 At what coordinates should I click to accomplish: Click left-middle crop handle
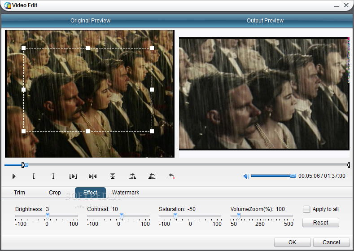(23, 90)
